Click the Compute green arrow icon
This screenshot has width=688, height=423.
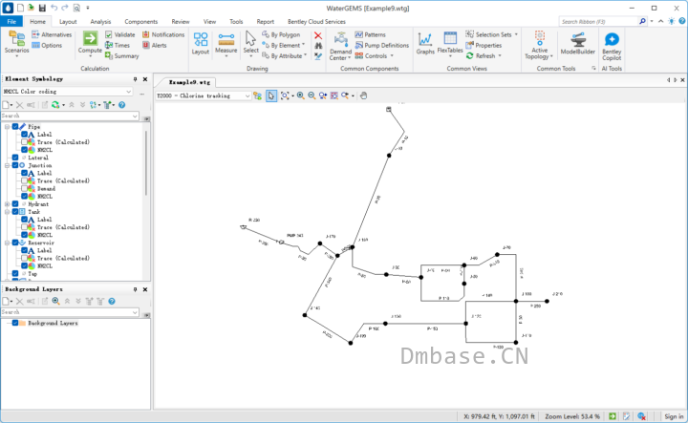point(90,38)
